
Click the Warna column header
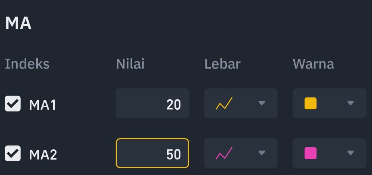coord(314,64)
